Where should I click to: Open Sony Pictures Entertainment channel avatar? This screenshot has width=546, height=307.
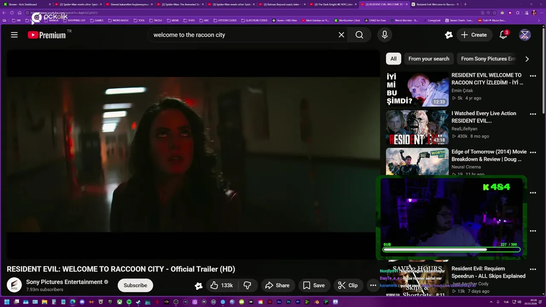[x=14, y=285]
